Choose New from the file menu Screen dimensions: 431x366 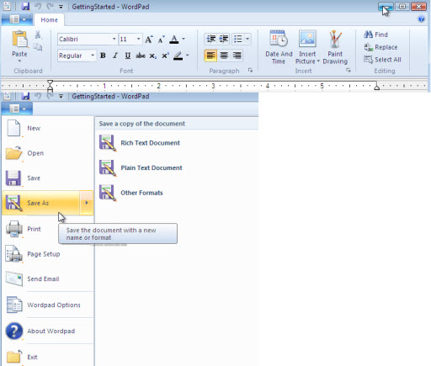tap(48, 128)
